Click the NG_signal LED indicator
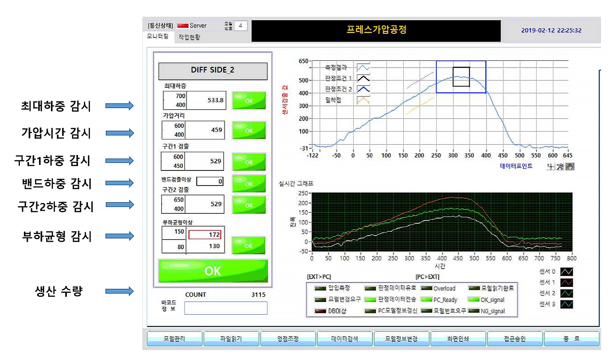Screen dimensions: 614x356 pyautogui.click(x=474, y=311)
